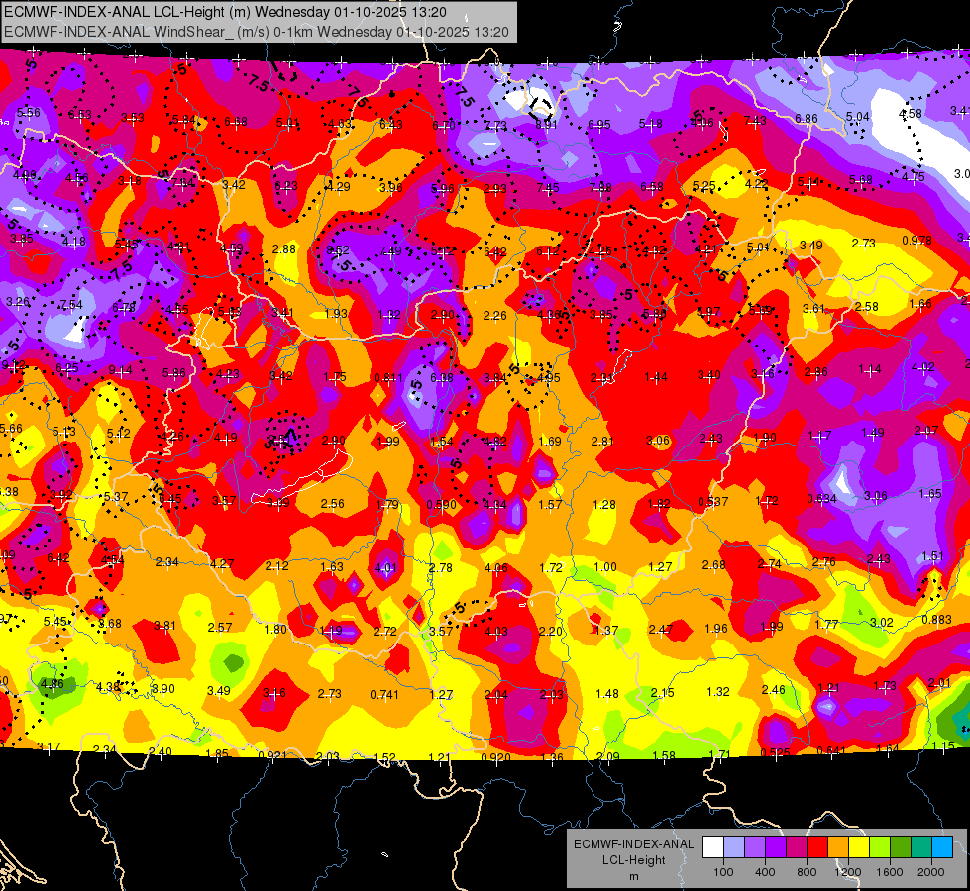Pick the lime-green legend swatch

pos(880,846)
